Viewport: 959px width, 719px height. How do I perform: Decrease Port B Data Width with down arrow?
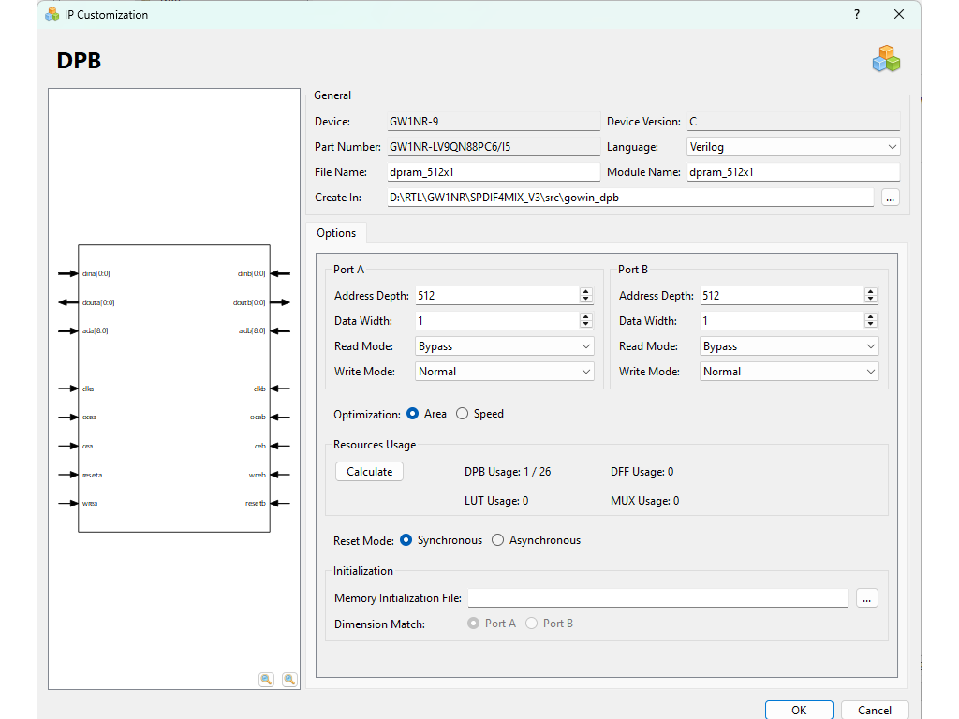click(871, 324)
